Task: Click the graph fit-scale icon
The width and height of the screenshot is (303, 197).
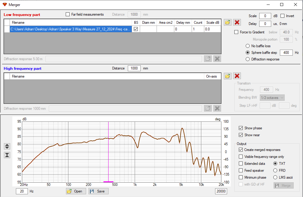Action: pyautogui.click(x=7, y=155)
